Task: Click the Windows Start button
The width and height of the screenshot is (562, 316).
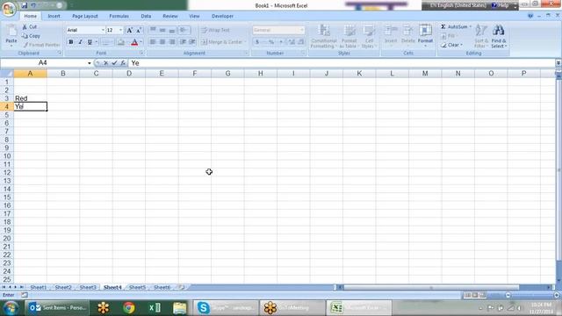Action: tap(11, 308)
